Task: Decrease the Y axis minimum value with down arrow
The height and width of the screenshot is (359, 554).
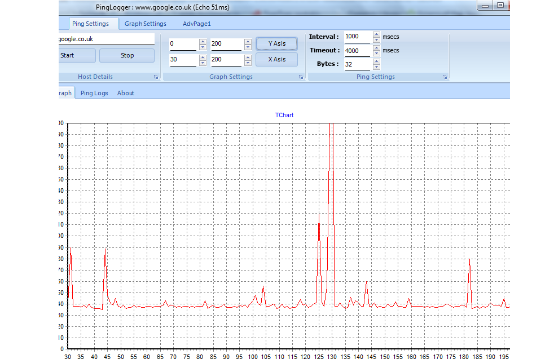Action: (203, 47)
